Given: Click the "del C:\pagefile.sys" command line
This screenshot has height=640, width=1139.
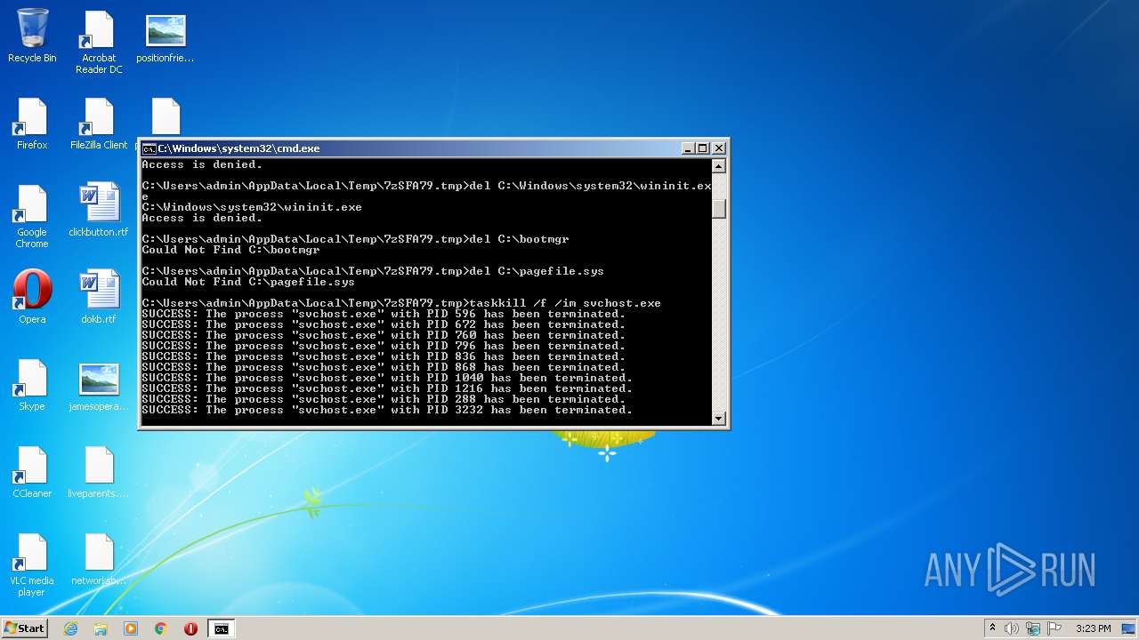Looking at the screenshot, I should click(x=373, y=271).
